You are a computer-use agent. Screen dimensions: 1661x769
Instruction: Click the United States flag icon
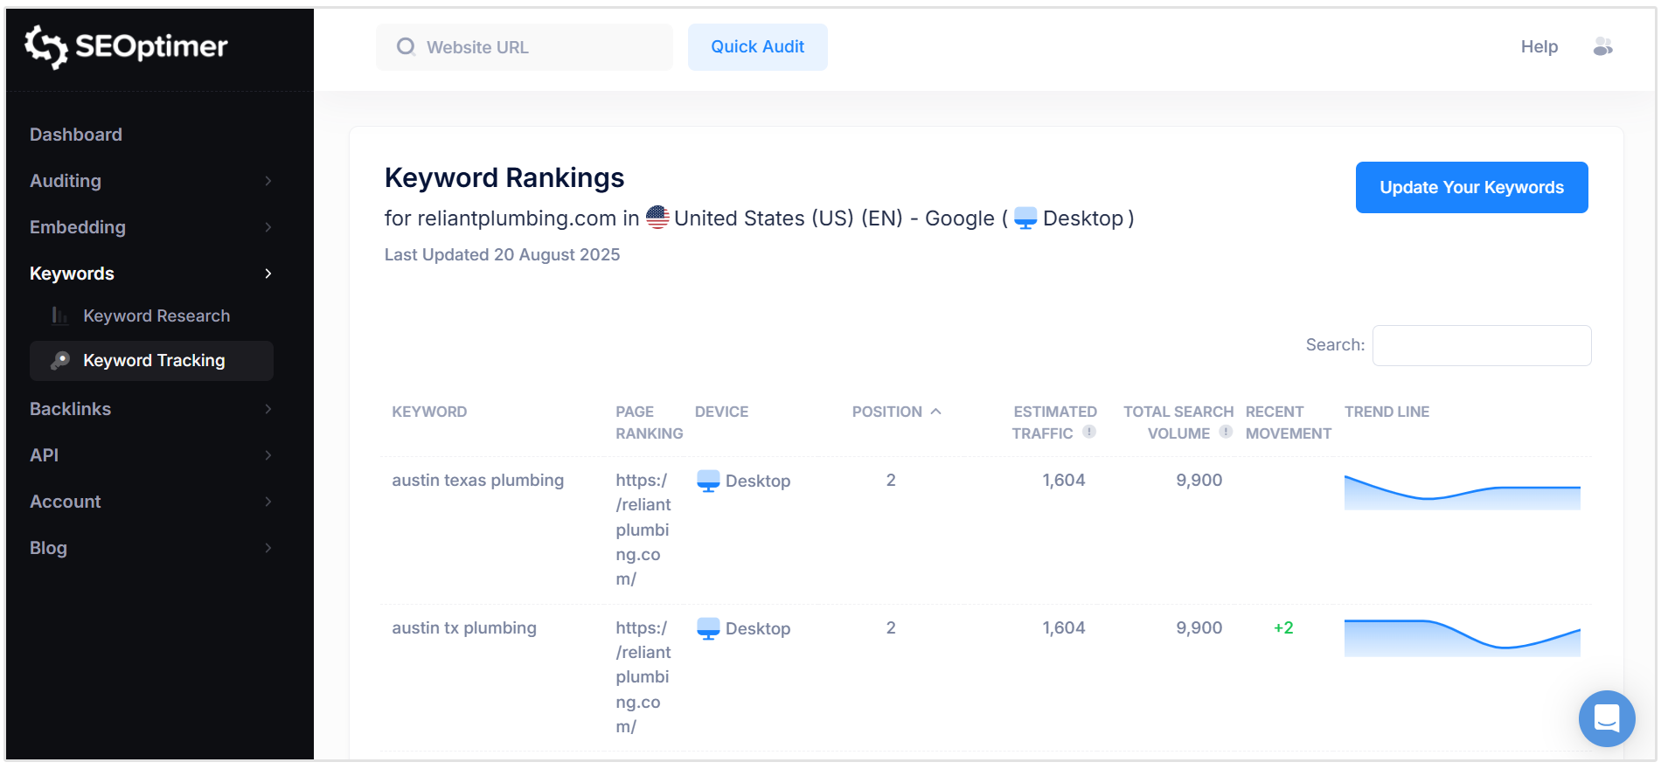657,218
